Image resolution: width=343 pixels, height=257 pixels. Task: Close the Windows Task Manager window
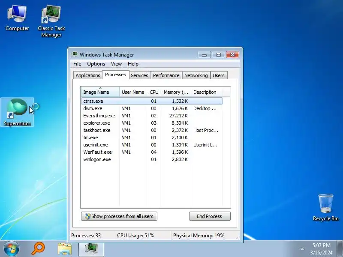[232, 55]
